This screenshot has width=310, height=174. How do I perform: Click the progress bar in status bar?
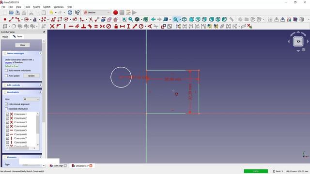pyautogui.click(x=256, y=171)
